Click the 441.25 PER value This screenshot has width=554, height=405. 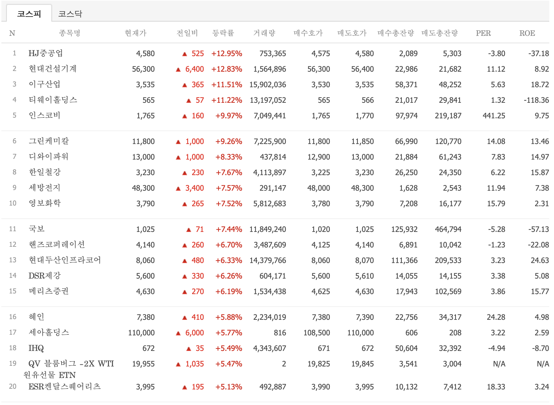tap(494, 116)
